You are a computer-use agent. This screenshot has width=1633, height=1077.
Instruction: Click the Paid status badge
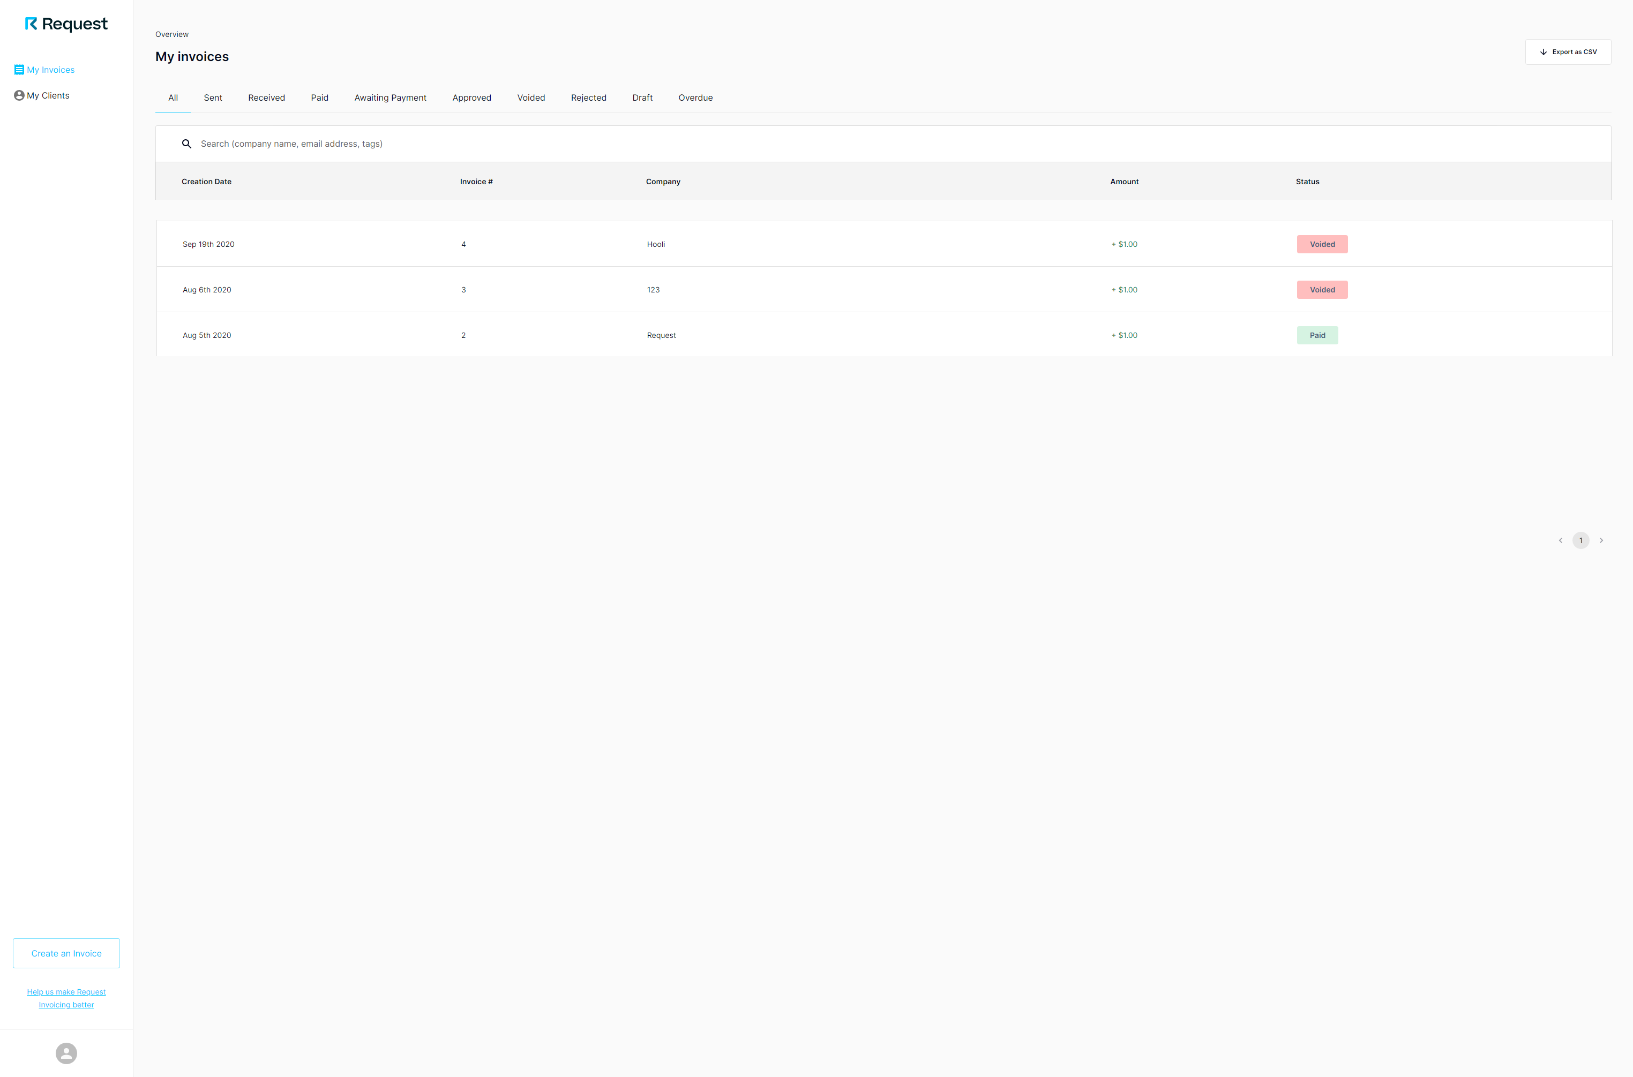pos(1317,335)
